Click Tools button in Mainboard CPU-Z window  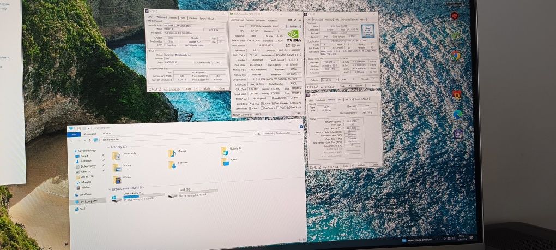tap(189, 88)
